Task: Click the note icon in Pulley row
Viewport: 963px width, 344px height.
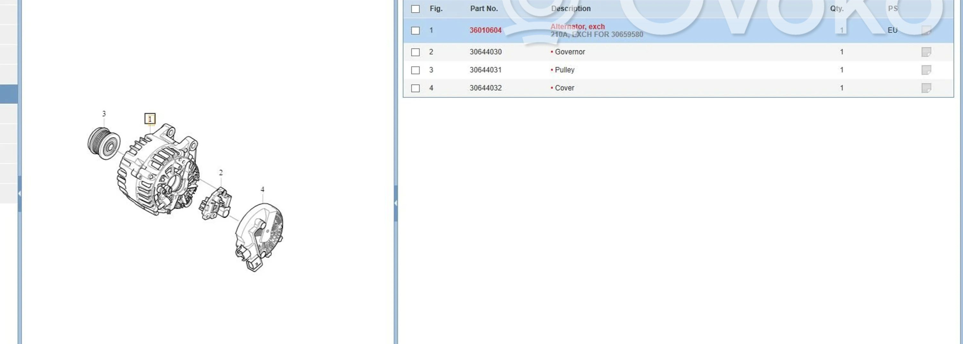Action: 926,70
